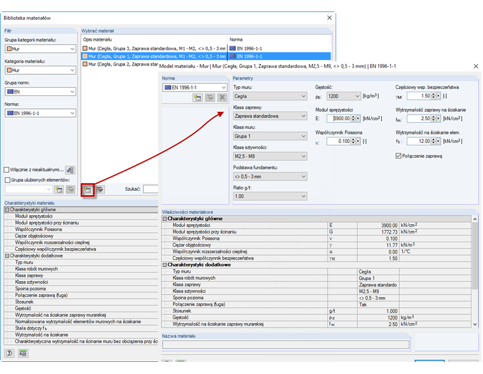
Task: Open Grupa norm dropdown showing EN
Action: [x=40, y=92]
